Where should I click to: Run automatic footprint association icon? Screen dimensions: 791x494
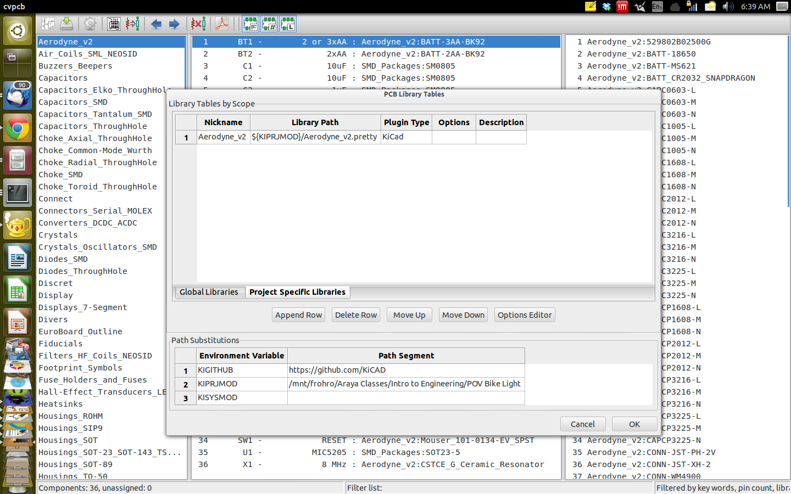pyautogui.click(x=132, y=24)
